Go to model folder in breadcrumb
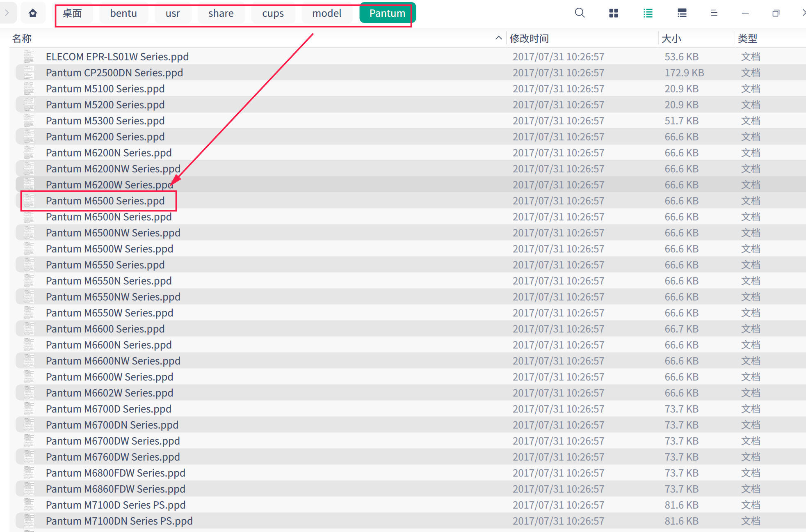Image resolution: width=806 pixels, height=532 pixels. 327,13
